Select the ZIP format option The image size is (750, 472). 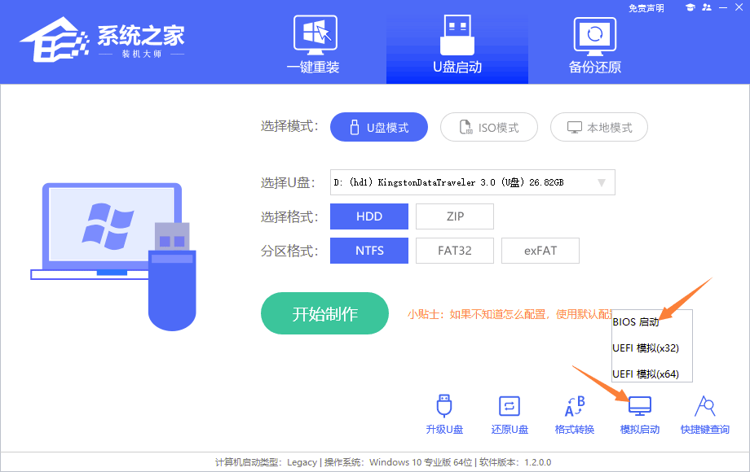coord(455,216)
